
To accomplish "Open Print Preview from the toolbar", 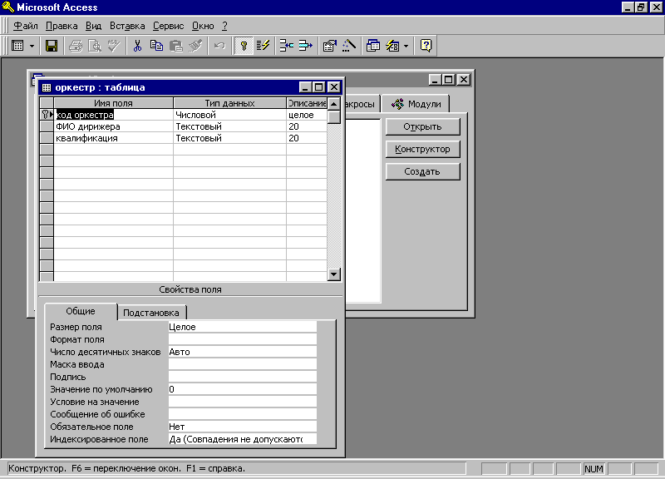I will point(94,46).
